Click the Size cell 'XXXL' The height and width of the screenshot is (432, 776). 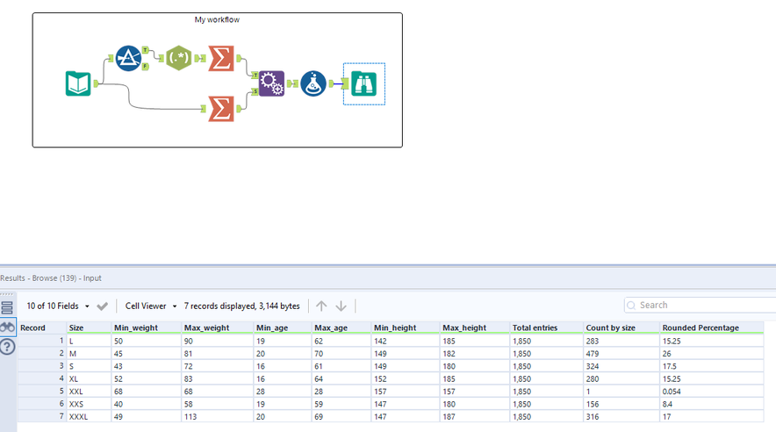coord(89,417)
